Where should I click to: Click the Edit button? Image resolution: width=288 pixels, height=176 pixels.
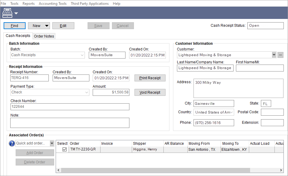(63, 26)
